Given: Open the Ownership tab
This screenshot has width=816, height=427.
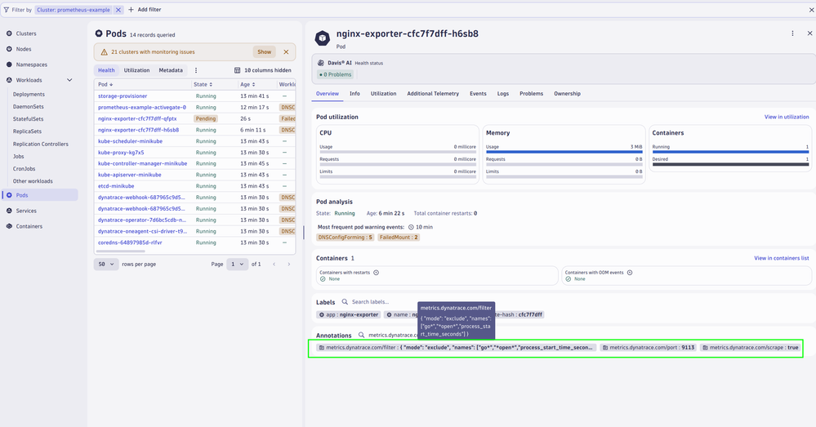Looking at the screenshot, I should pos(567,94).
